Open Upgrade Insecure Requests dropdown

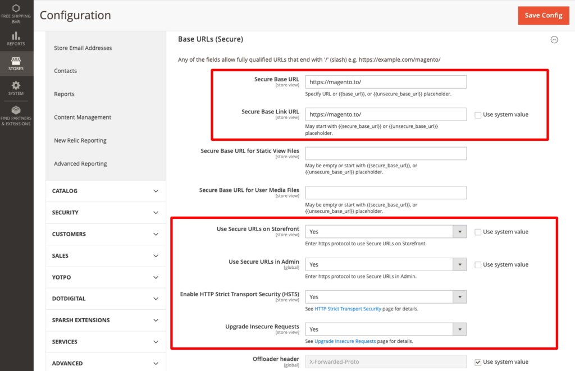coord(386,329)
